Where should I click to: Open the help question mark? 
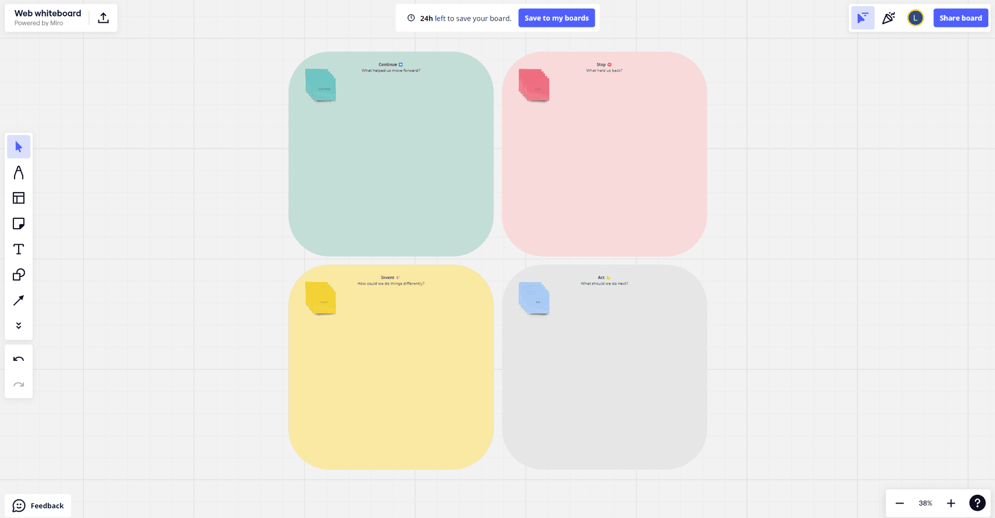coord(977,503)
